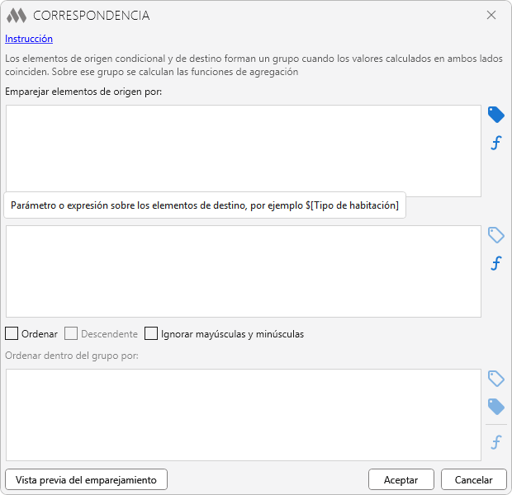Close the Correspondencia dialog
Viewport: 512px width, 495px height.
491,15
